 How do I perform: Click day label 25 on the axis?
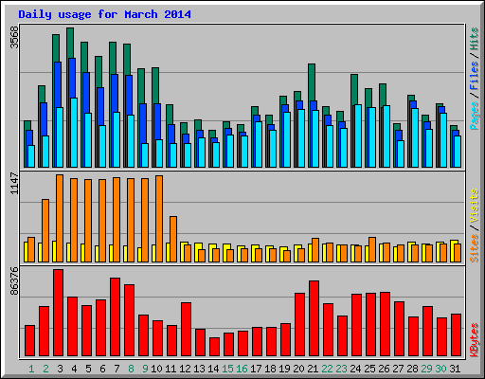click(369, 369)
